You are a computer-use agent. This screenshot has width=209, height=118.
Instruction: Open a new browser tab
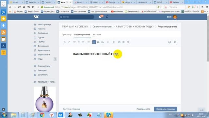pos(188,2)
